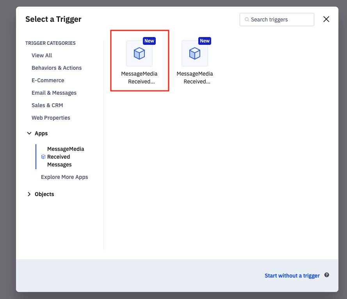Select MessageMedia Received Messages in sidebar
The width and height of the screenshot is (347, 299).
point(62,157)
